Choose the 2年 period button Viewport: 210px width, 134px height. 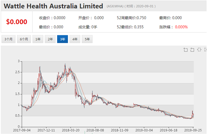point(50,39)
